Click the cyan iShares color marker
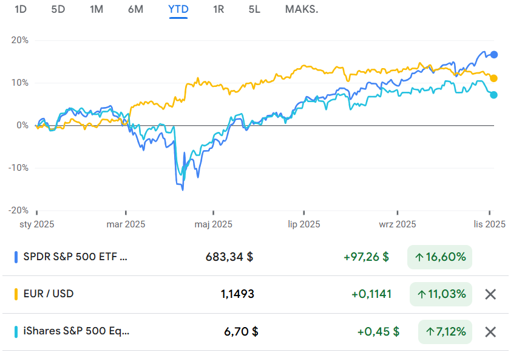The image size is (522, 352). pyautogui.click(x=16, y=332)
